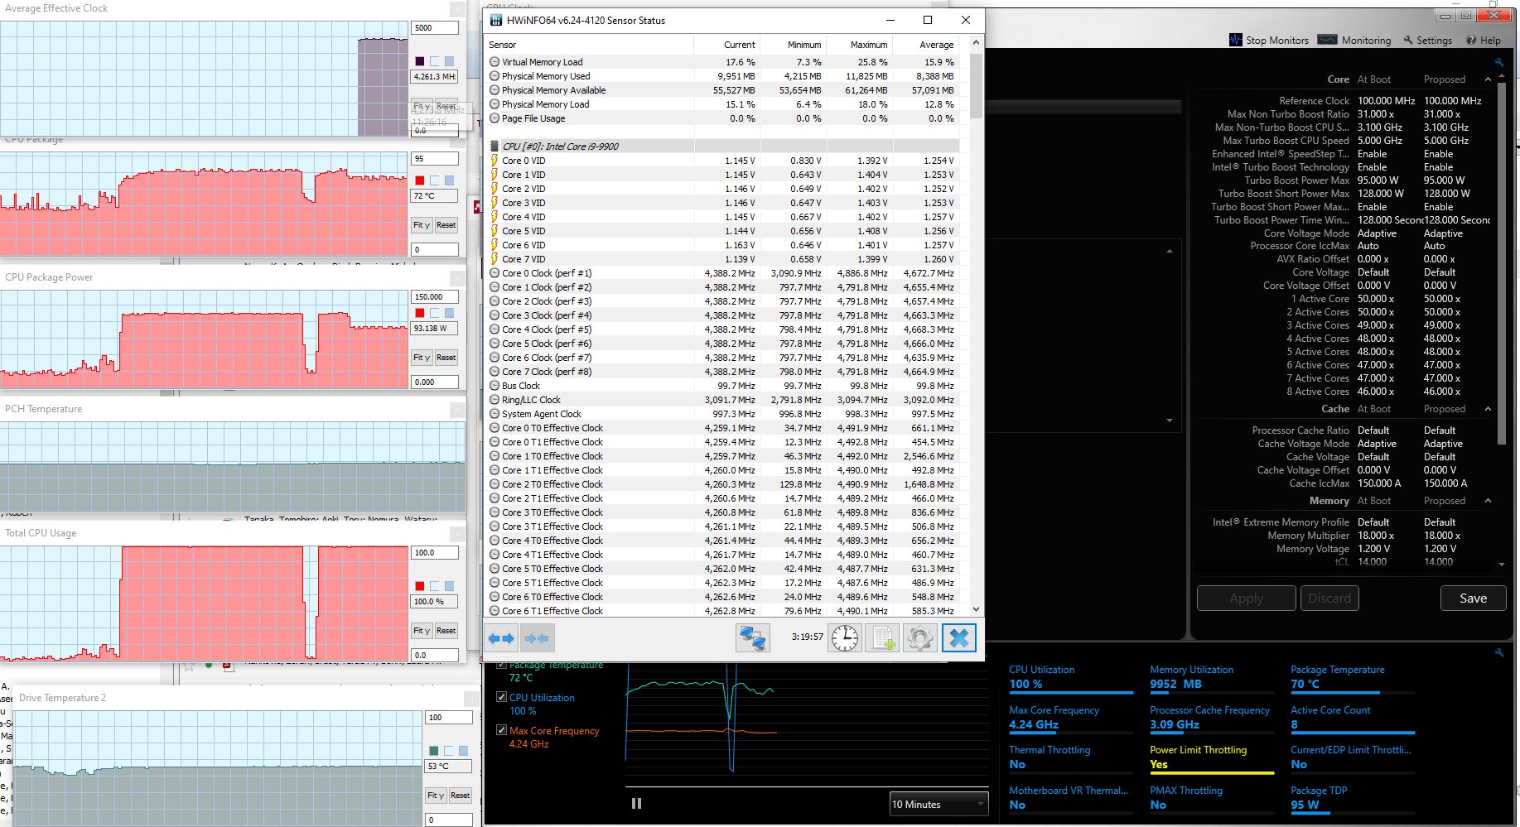Collapse the Cache settings section

click(1488, 409)
